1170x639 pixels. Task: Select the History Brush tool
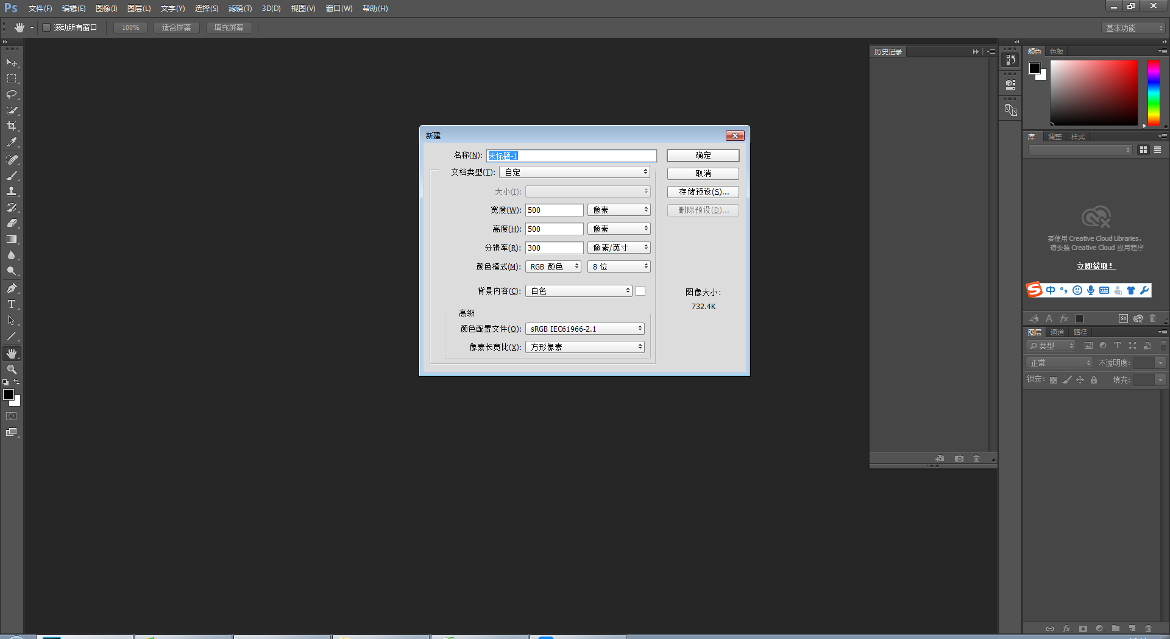12,207
